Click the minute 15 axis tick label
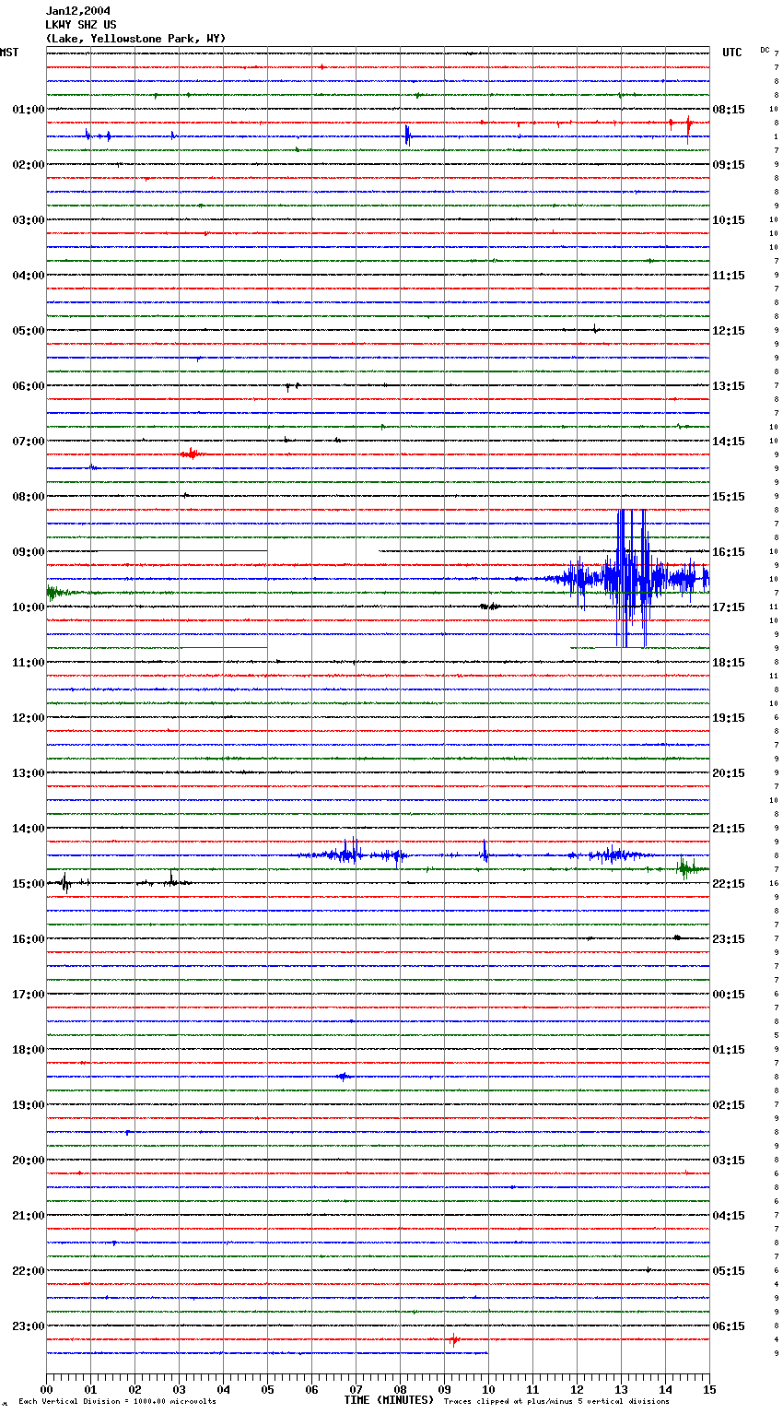This screenshot has height=1414, width=783. click(708, 1389)
